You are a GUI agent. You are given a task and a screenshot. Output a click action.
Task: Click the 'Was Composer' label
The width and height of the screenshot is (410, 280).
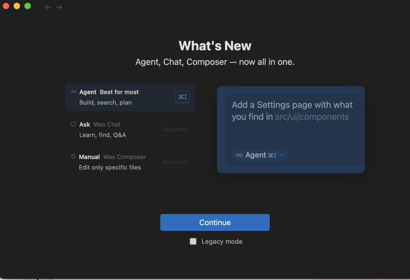(124, 157)
